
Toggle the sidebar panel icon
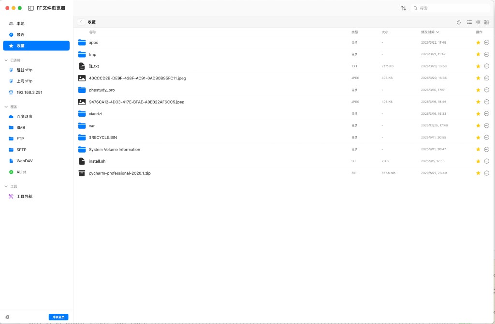(31, 8)
